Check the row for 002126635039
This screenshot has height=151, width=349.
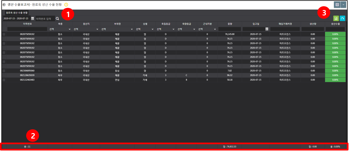4,75
